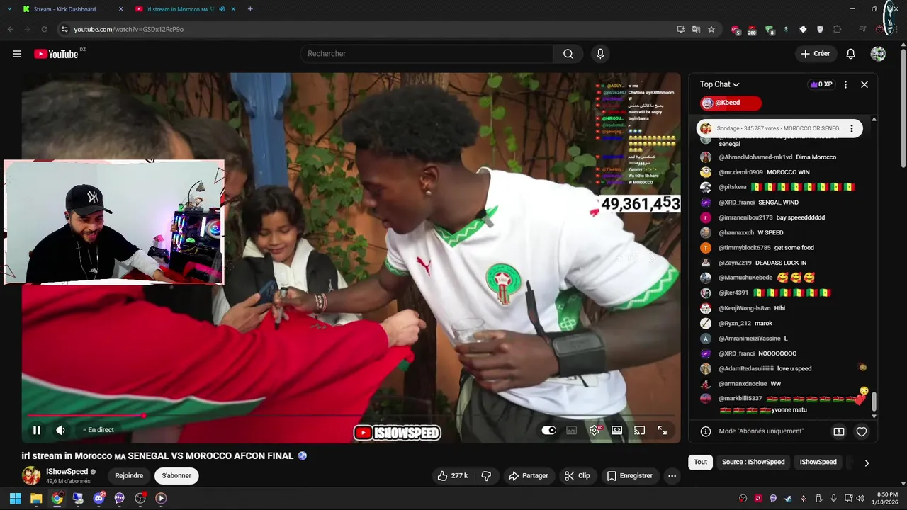Expand the Top Chat mode dropdown

click(719, 84)
